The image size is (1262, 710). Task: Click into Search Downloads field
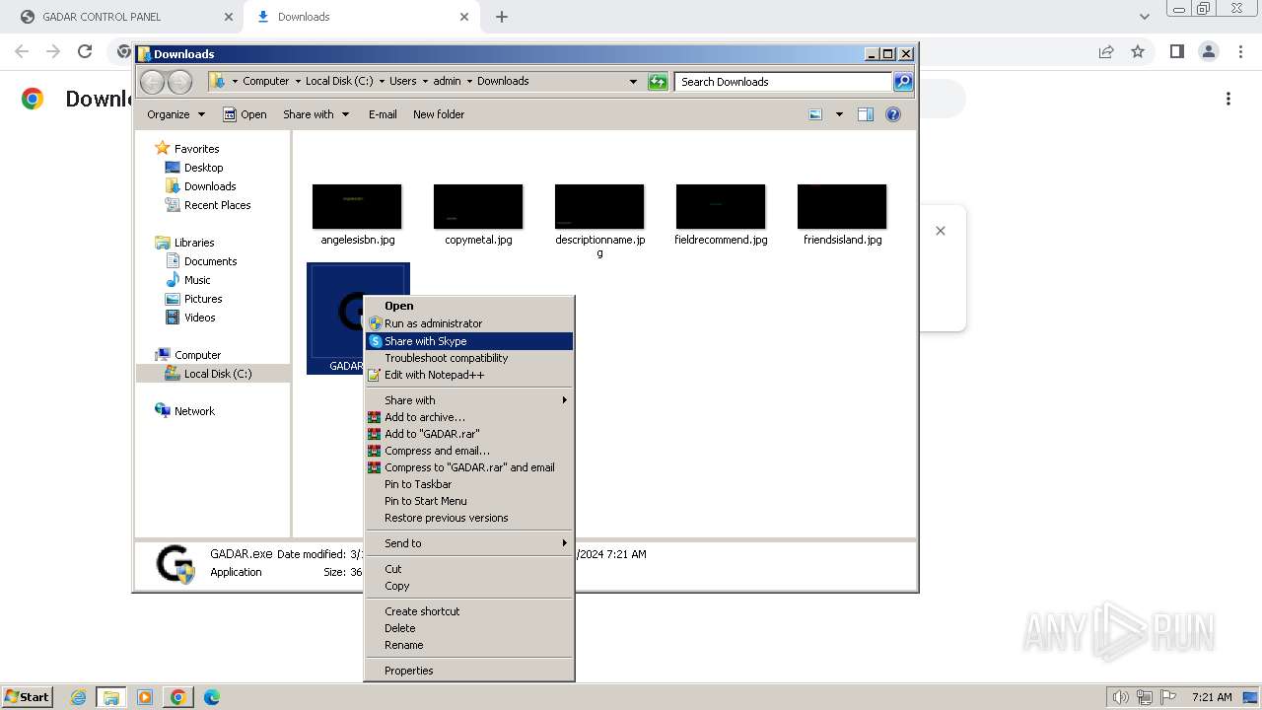pyautogui.click(x=784, y=82)
